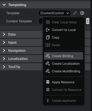Choose Paste from context menu
Image resolution: width=92 pixels, height=111 pixels.
click(x=64, y=45)
